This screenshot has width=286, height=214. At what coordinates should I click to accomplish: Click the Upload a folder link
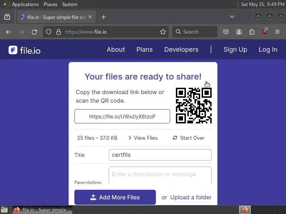[191, 197]
